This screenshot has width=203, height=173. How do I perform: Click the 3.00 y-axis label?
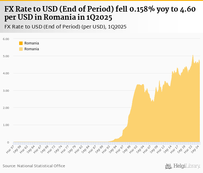(x=6, y=91)
